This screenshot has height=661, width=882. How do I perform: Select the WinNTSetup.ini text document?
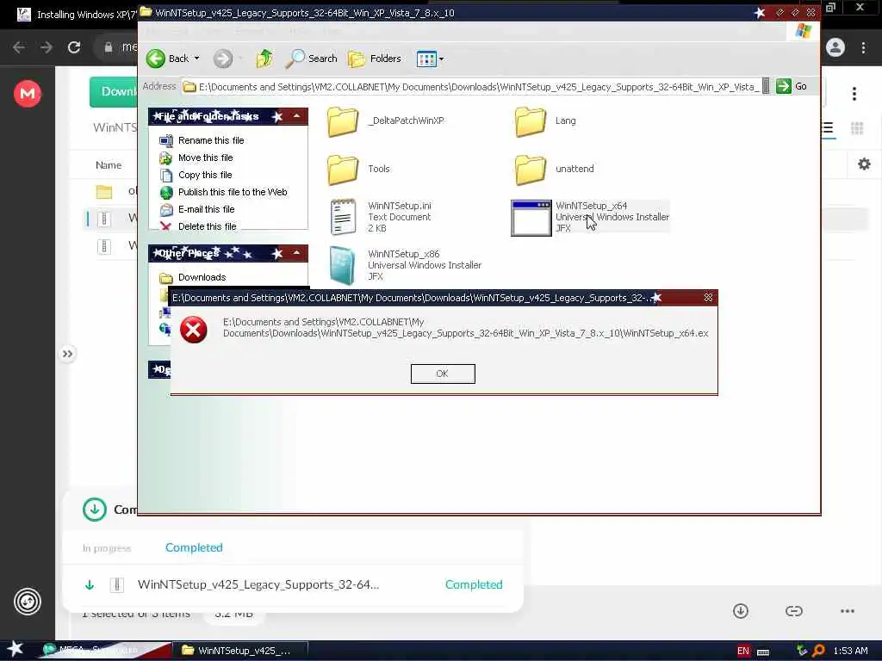point(380,217)
